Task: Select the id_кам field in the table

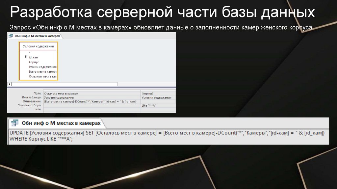Action: (x=33, y=57)
